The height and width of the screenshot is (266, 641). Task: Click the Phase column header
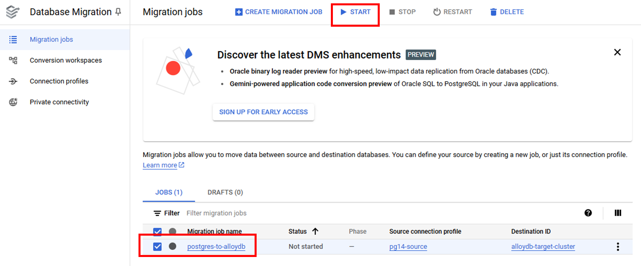pyautogui.click(x=358, y=232)
